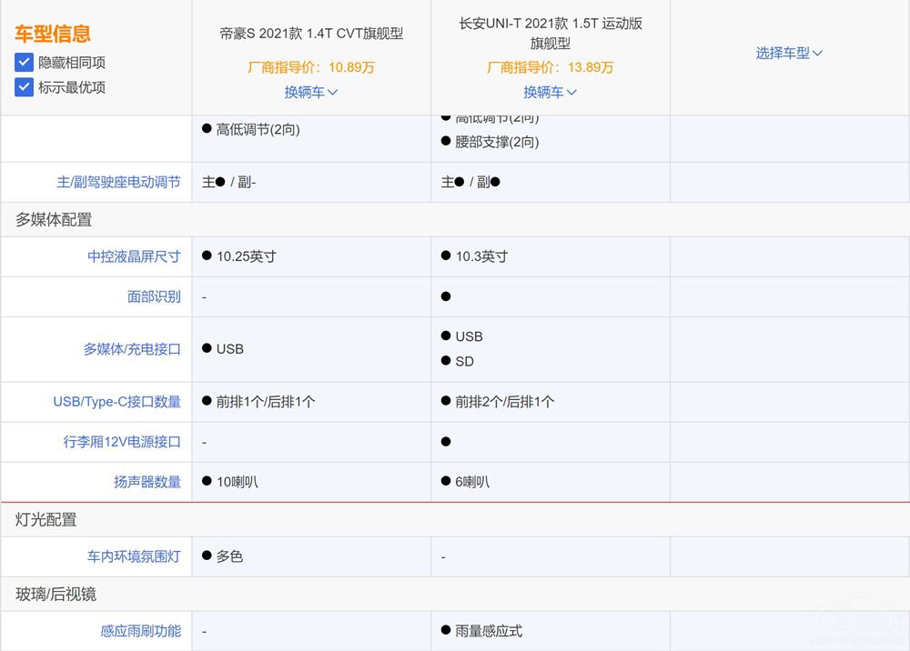This screenshot has width=910, height=651.
Task: Open the 扬声器数量 parameter link
Action: 146,483
